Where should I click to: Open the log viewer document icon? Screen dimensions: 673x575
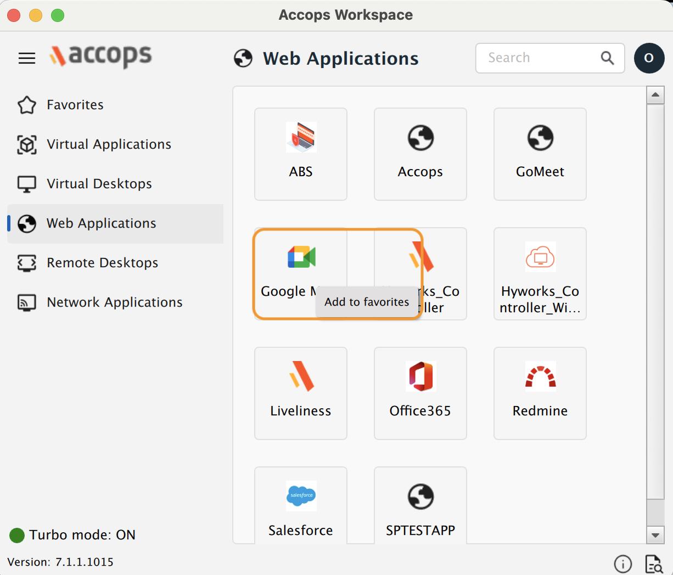(653, 563)
